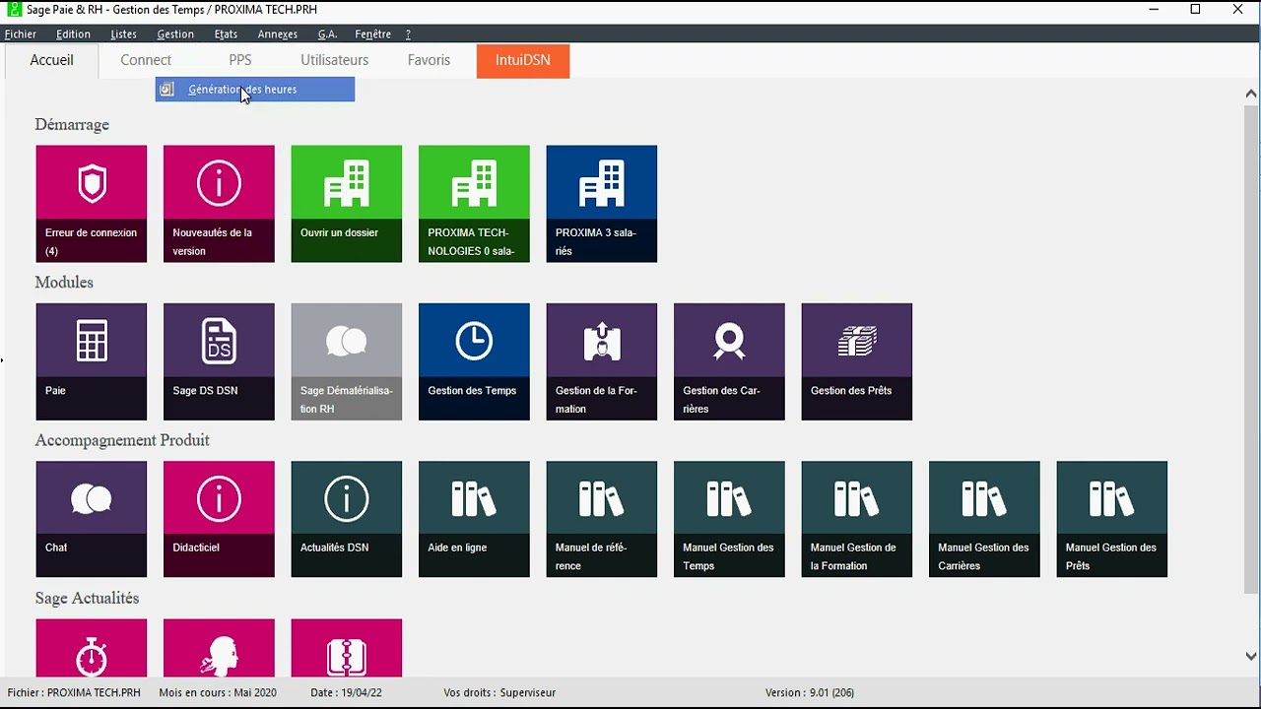Open the IntuiDSN tab

[523, 60]
